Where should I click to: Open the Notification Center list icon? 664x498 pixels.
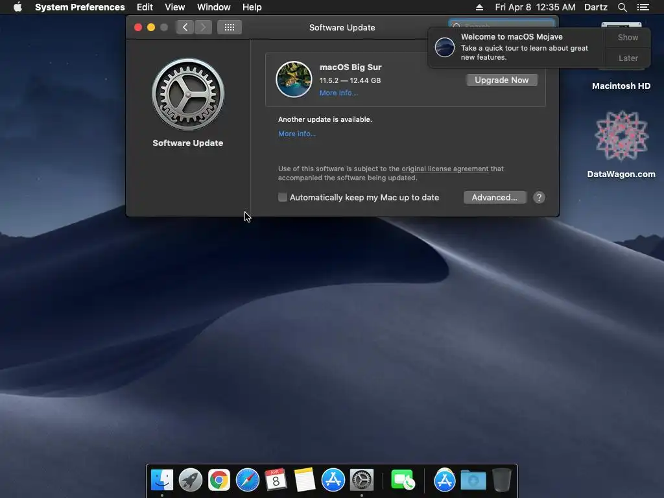point(643,7)
